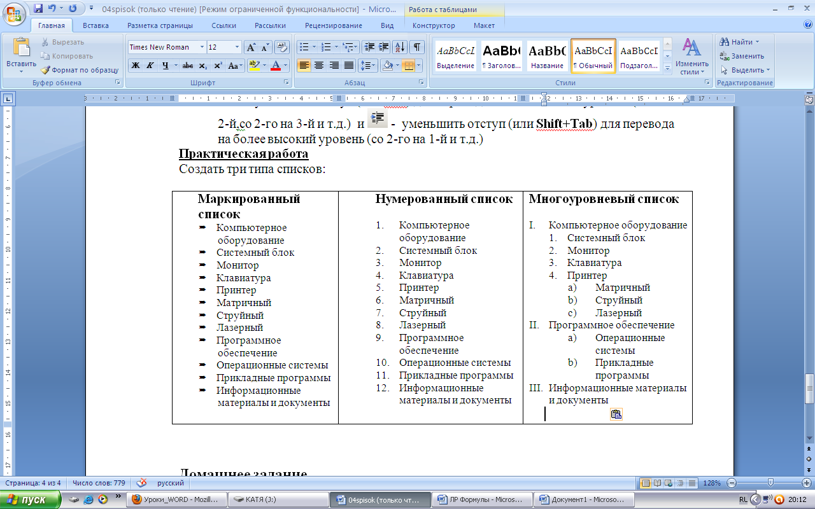Click the Windows пуск Start button
The image size is (815, 509).
click(31, 499)
